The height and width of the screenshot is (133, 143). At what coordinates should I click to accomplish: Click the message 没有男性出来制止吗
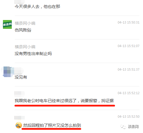pos(33,54)
